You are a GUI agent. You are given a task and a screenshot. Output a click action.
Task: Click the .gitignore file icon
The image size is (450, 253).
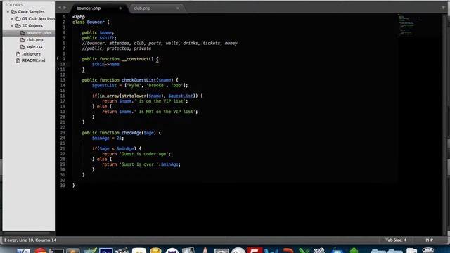coord(18,54)
